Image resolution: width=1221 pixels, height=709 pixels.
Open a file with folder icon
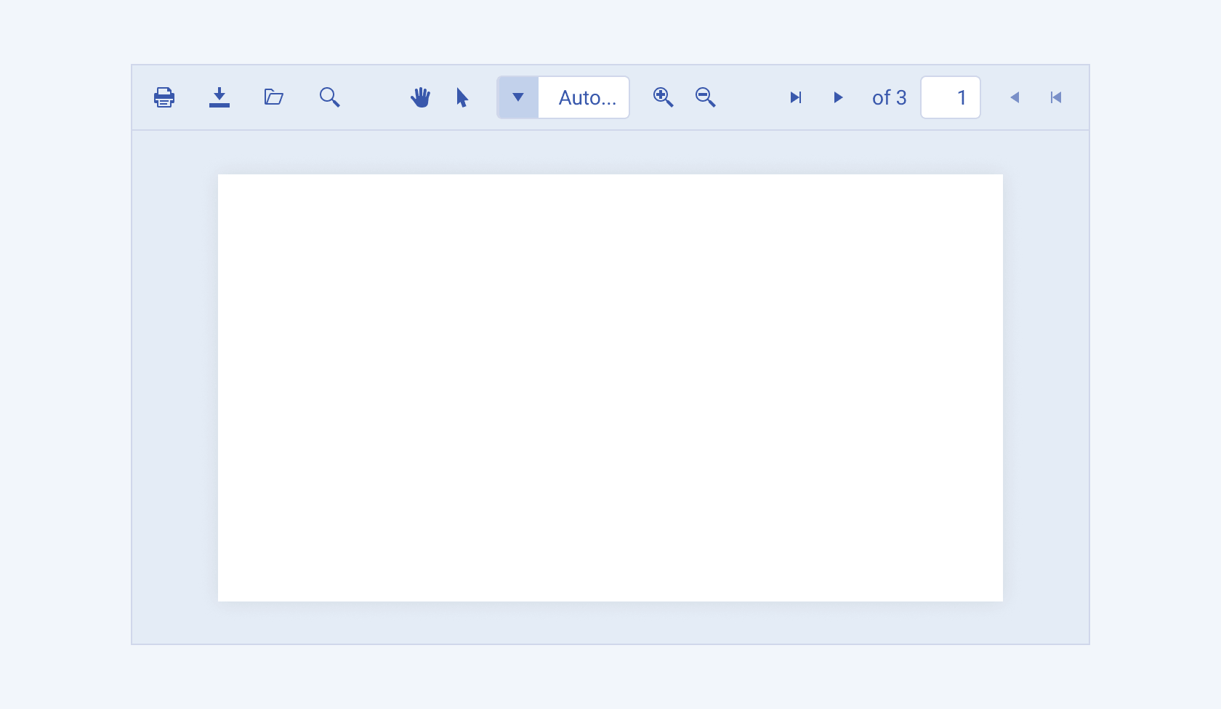[274, 97]
